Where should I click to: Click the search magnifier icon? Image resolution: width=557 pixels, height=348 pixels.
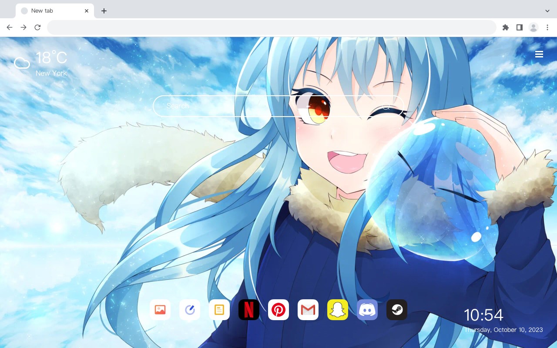coord(386,106)
